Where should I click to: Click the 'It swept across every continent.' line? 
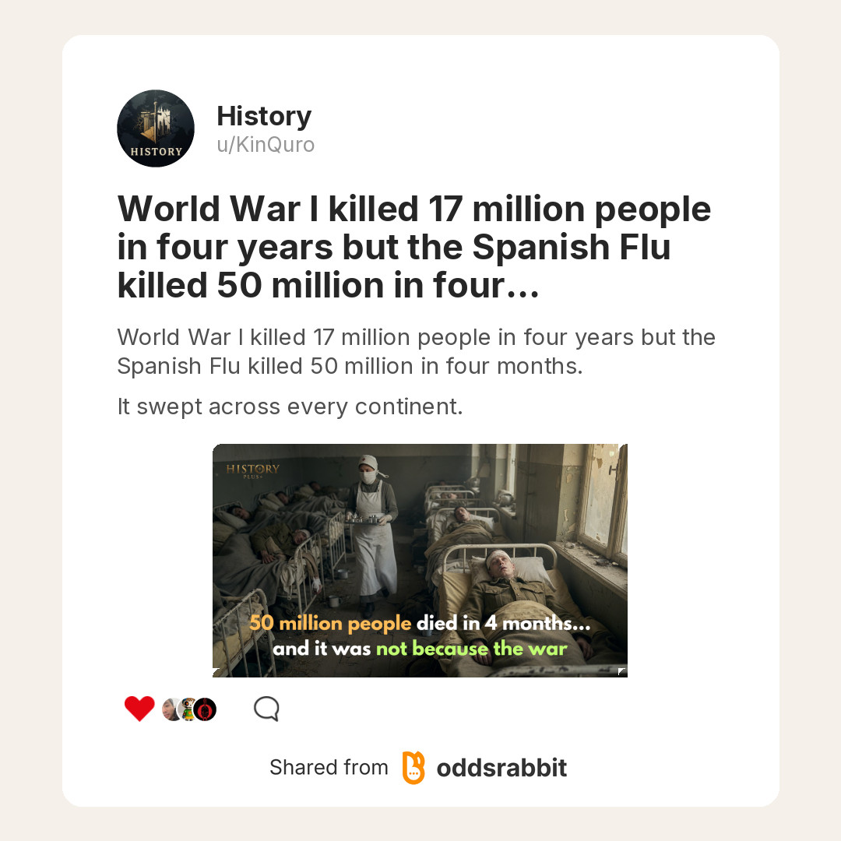pyautogui.click(x=290, y=407)
